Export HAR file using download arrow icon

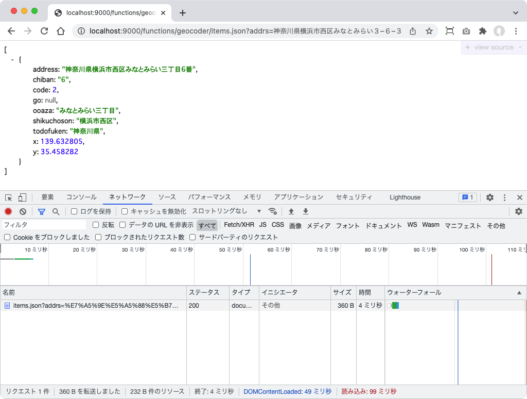[305, 211]
